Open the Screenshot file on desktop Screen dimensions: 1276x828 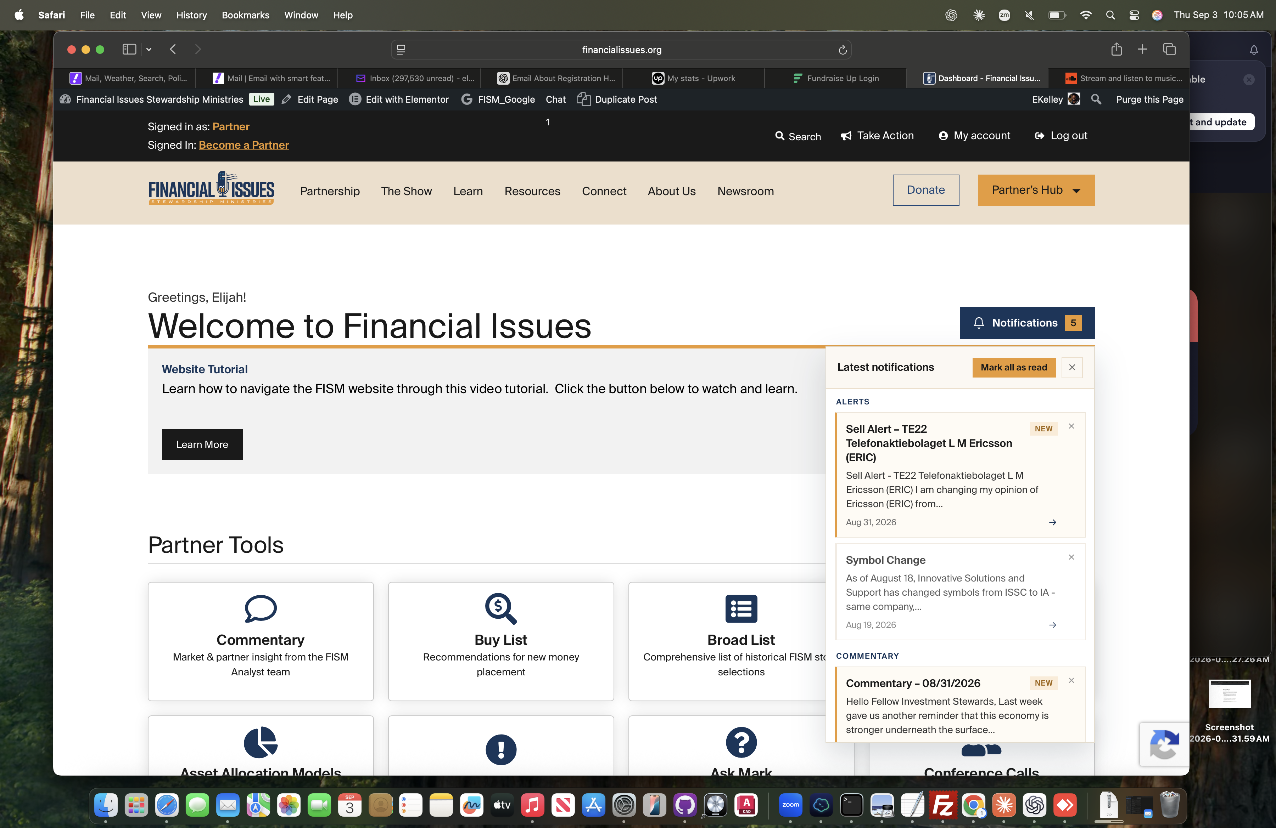[x=1229, y=711]
